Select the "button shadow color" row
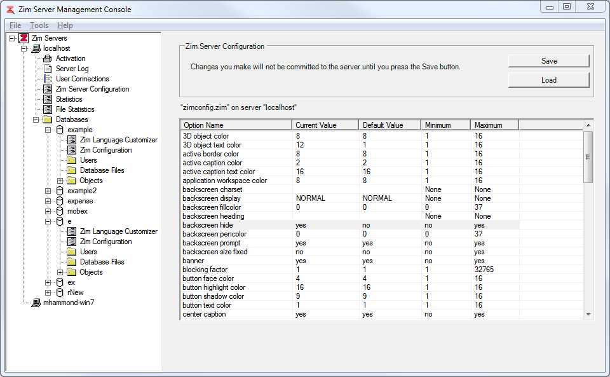This screenshot has width=610, height=377. (x=350, y=296)
